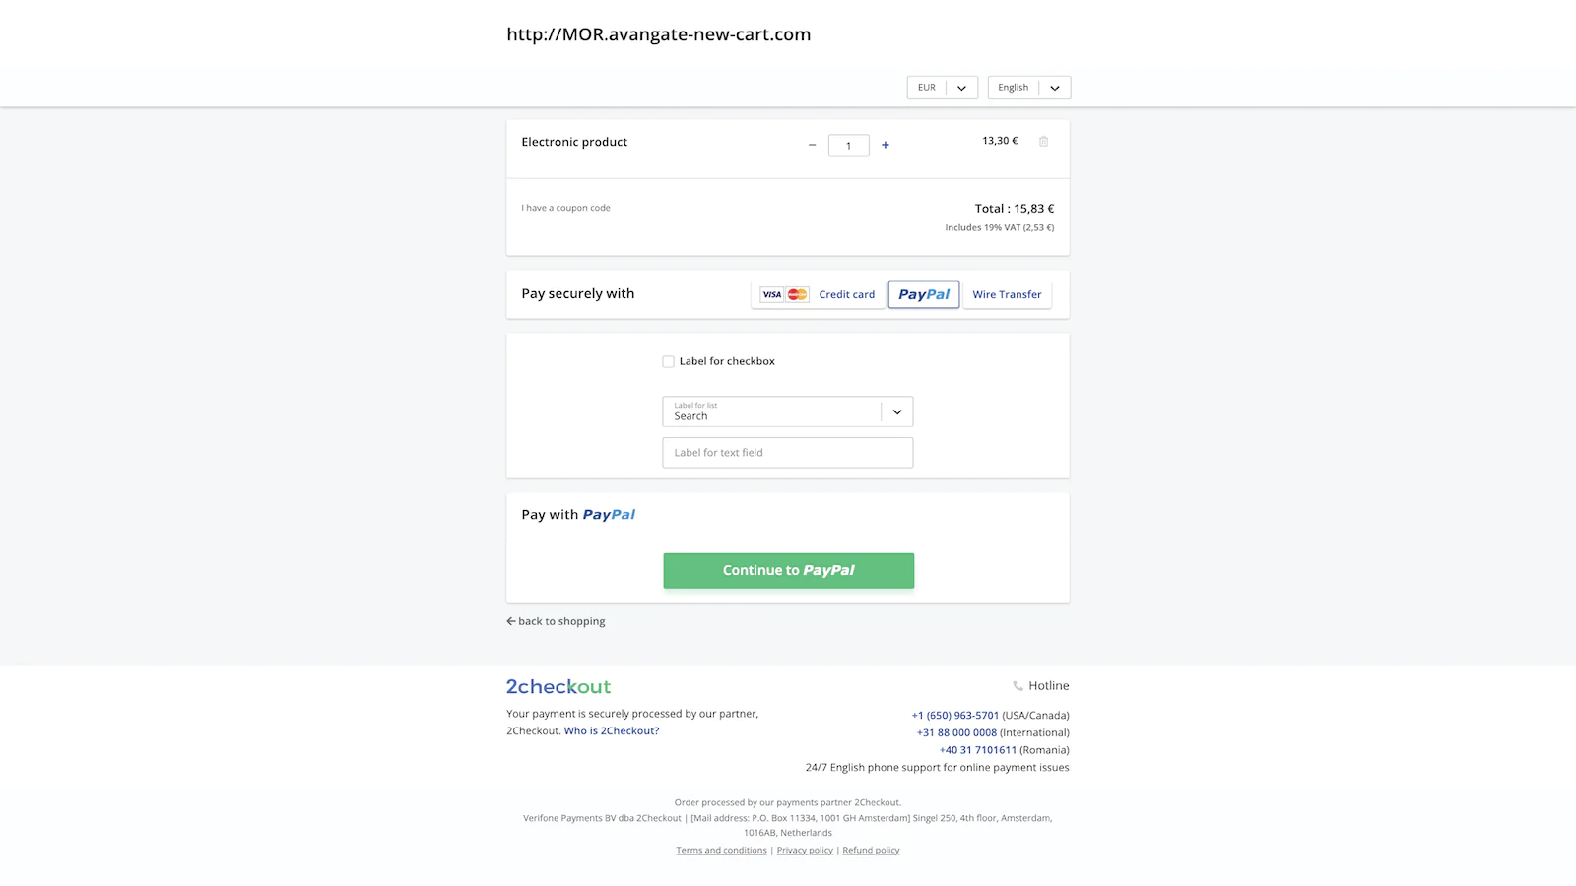Open the EUR currency dropdown
Viewport: 1576px width, 886px height.
(x=942, y=88)
